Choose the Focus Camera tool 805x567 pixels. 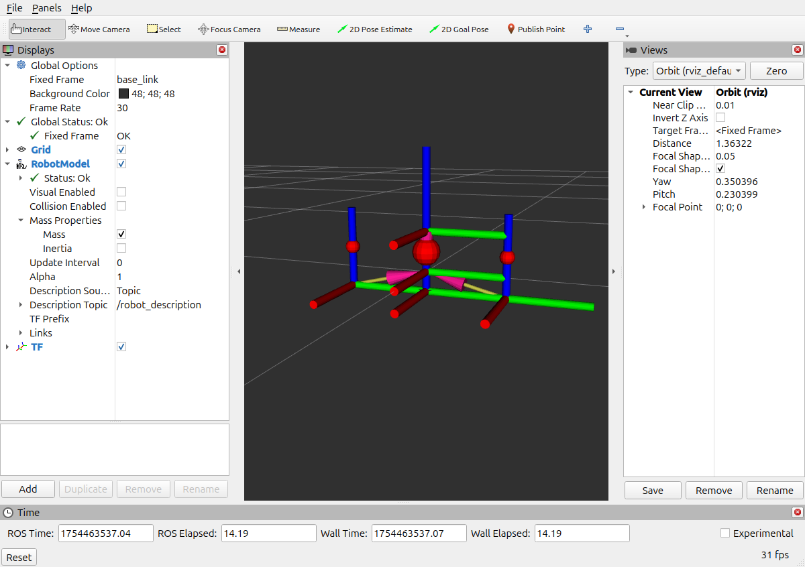229,29
